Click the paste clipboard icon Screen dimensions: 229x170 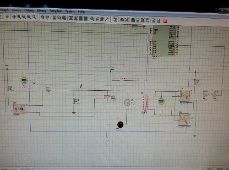64,18
